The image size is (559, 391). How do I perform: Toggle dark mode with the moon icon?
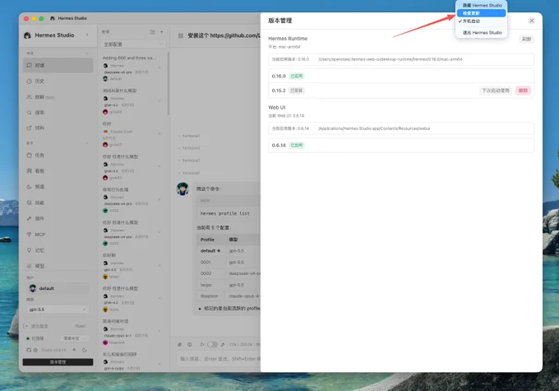[x=85, y=350]
